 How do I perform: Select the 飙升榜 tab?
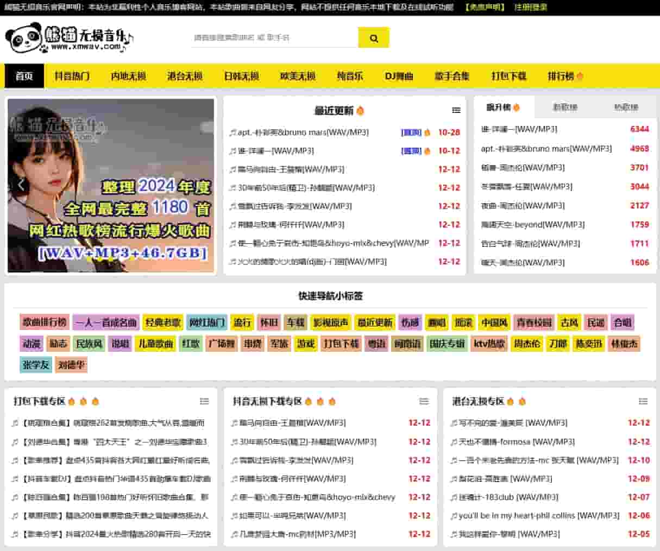pos(503,107)
